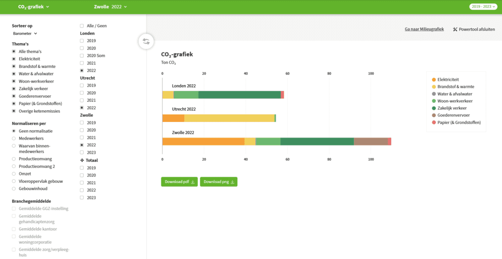Click the Powertool afsluiten tools icon

[455, 29]
